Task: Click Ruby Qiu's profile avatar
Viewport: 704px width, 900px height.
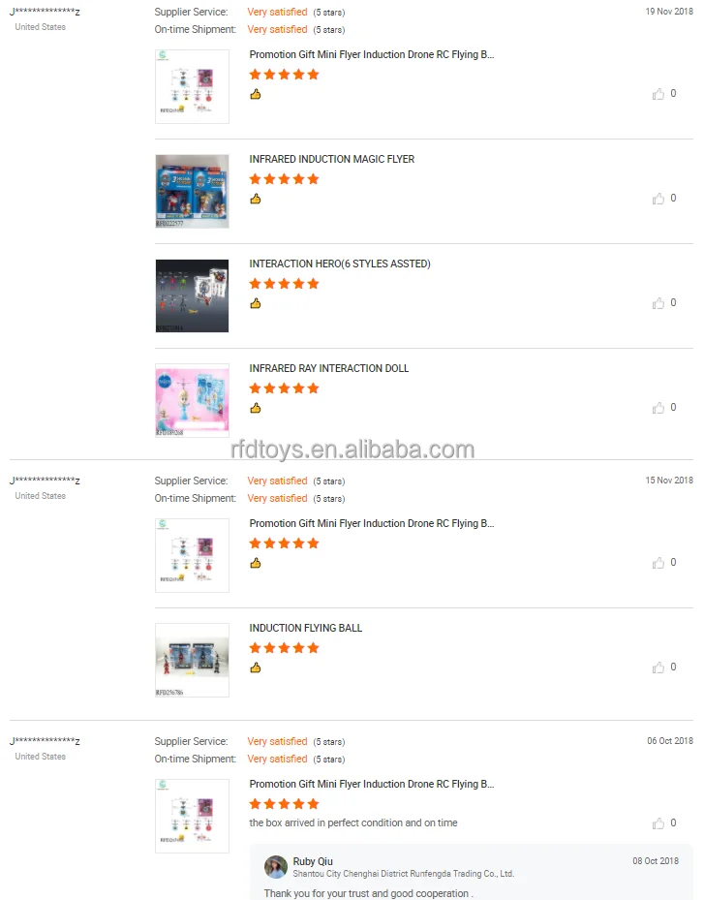Action: coord(275,867)
